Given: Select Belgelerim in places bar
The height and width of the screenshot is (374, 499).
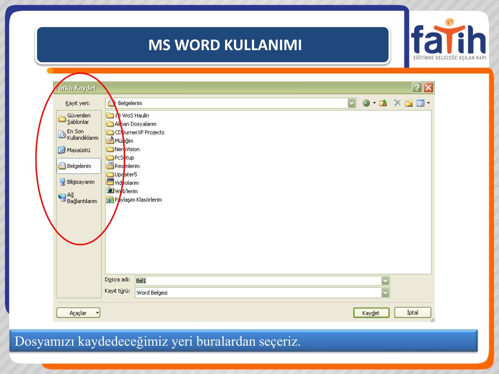Looking at the screenshot, I should click(78, 166).
